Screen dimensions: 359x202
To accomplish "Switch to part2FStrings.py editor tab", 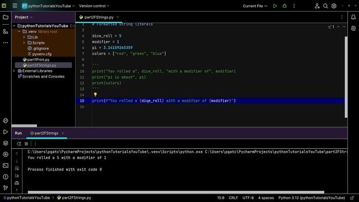I will (x=99, y=17).
